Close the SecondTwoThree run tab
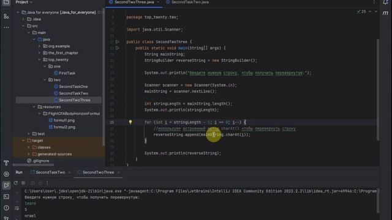This screenshot has height=220, width=392. tap(118, 172)
